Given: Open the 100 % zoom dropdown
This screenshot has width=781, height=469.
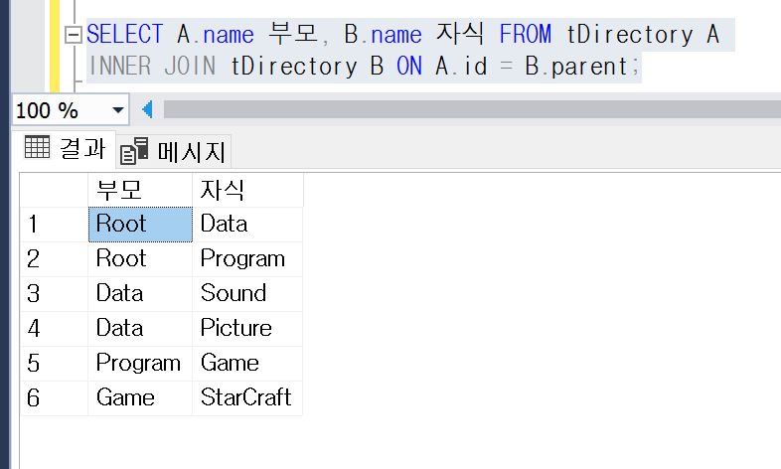Looking at the screenshot, I should click(x=118, y=110).
